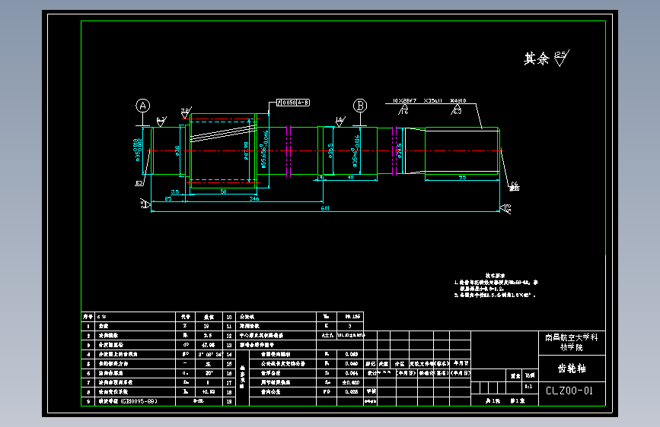Click the tolerance value ±0.020
Image resolution: width=660 pixels, height=427 pixels.
pos(351,382)
